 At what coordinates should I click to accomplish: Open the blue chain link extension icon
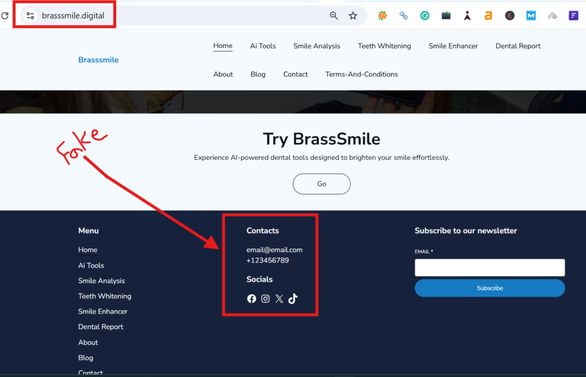tap(403, 15)
